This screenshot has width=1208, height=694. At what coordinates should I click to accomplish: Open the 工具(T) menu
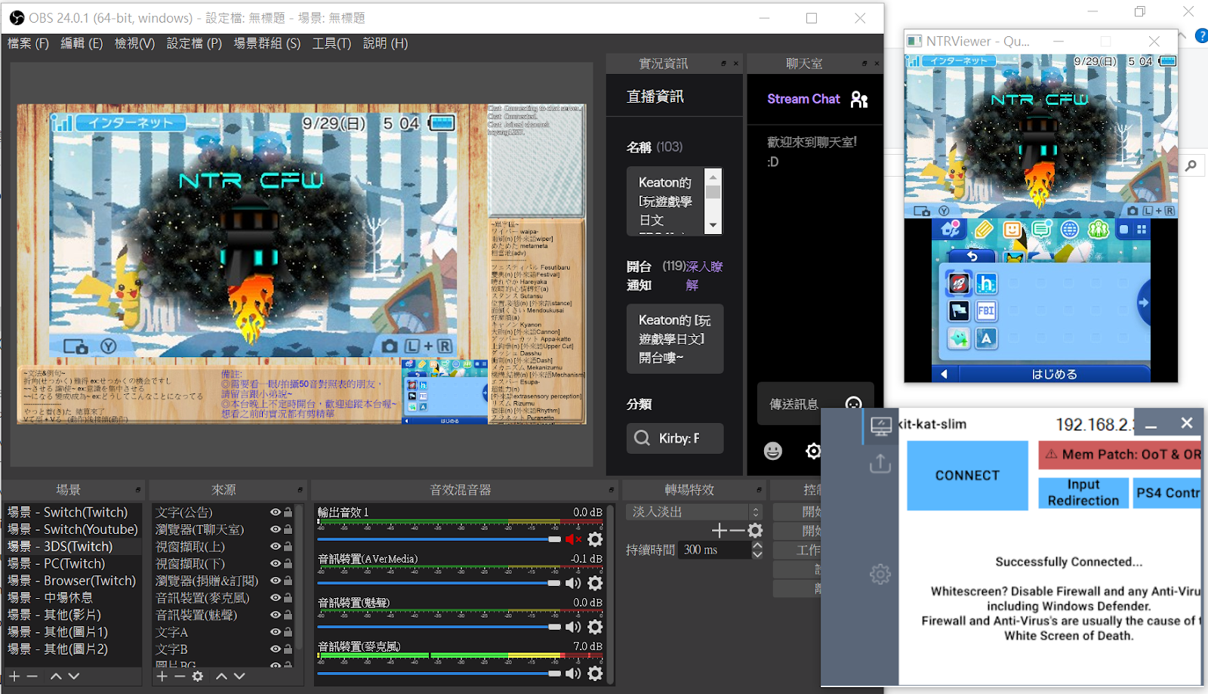pos(331,44)
